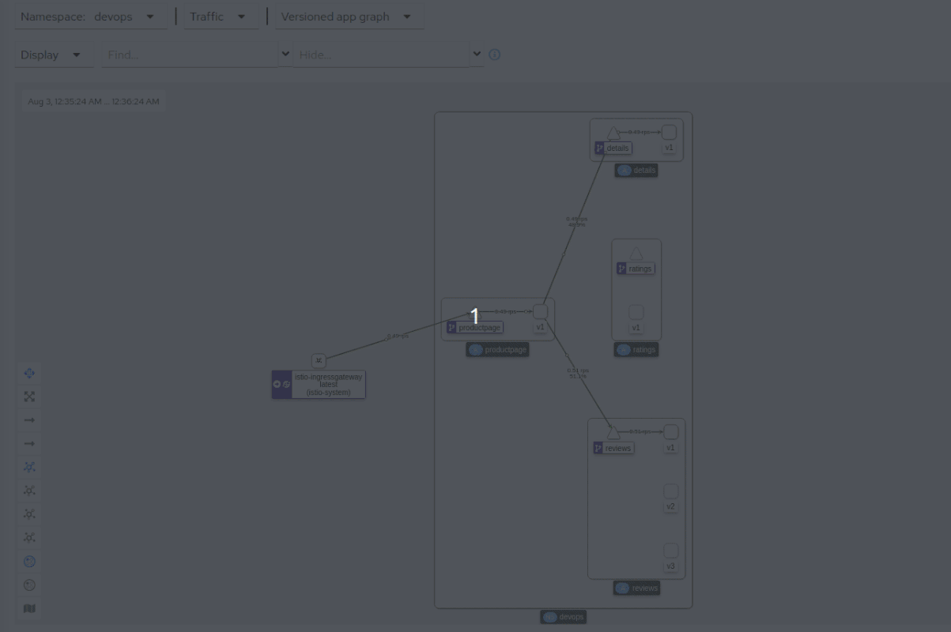Screen dimensions: 951x632
Task: Click the productpage service label
Action: (475, 327)
